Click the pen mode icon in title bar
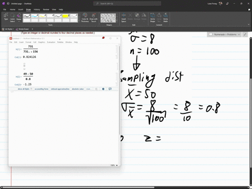252x189 pixels. point(227,4)
